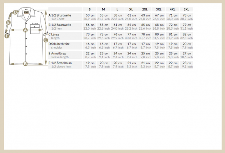Click the circled A chest marker on shirt
Image resolution: width=225 pixels, height=153 pixels.
tap(25, 30)
